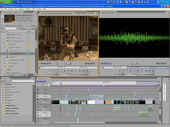The width and height of the screenshot is (170, 127).
Task: Mute Audio 4 track output
Action: pos(38,119)
